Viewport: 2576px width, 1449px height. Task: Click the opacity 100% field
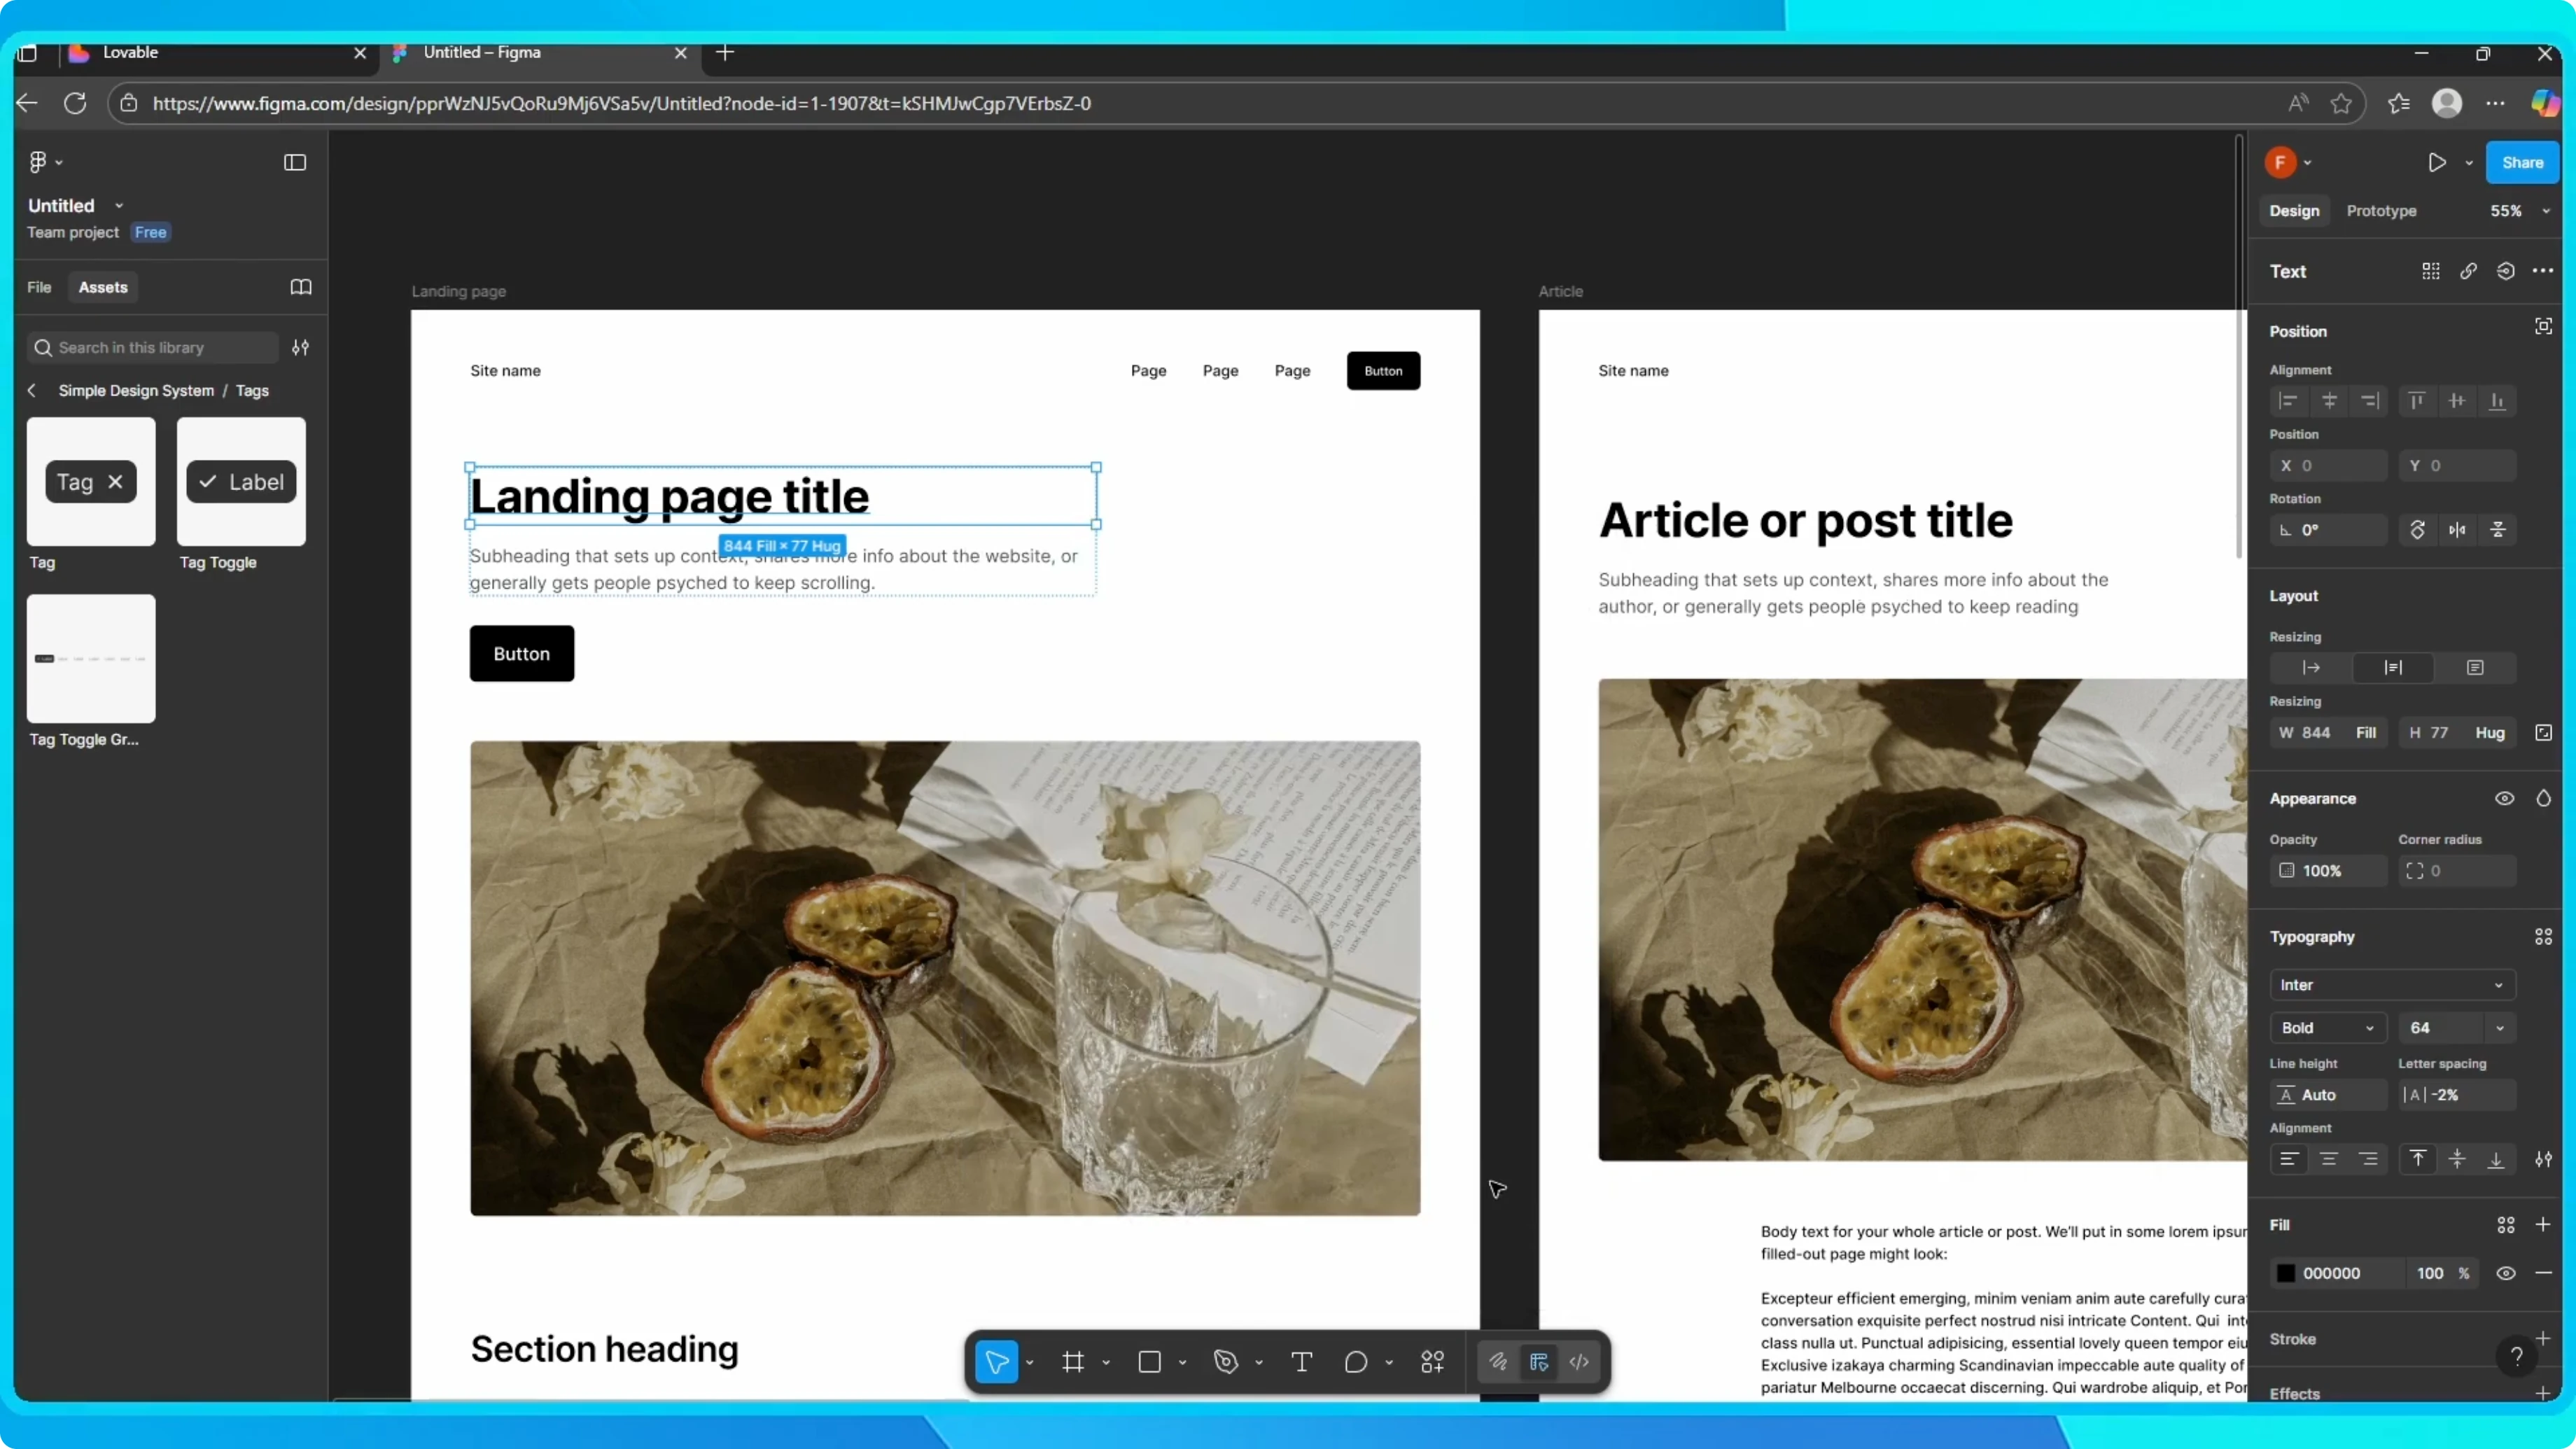[x=2328, y=871]
